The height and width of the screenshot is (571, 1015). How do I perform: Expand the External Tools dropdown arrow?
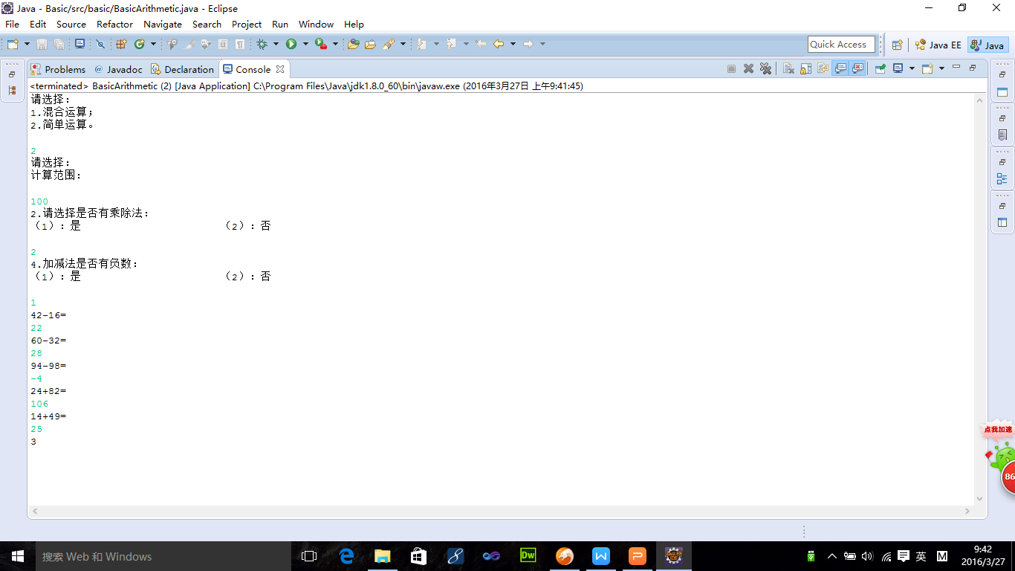[x=335, y=44]
